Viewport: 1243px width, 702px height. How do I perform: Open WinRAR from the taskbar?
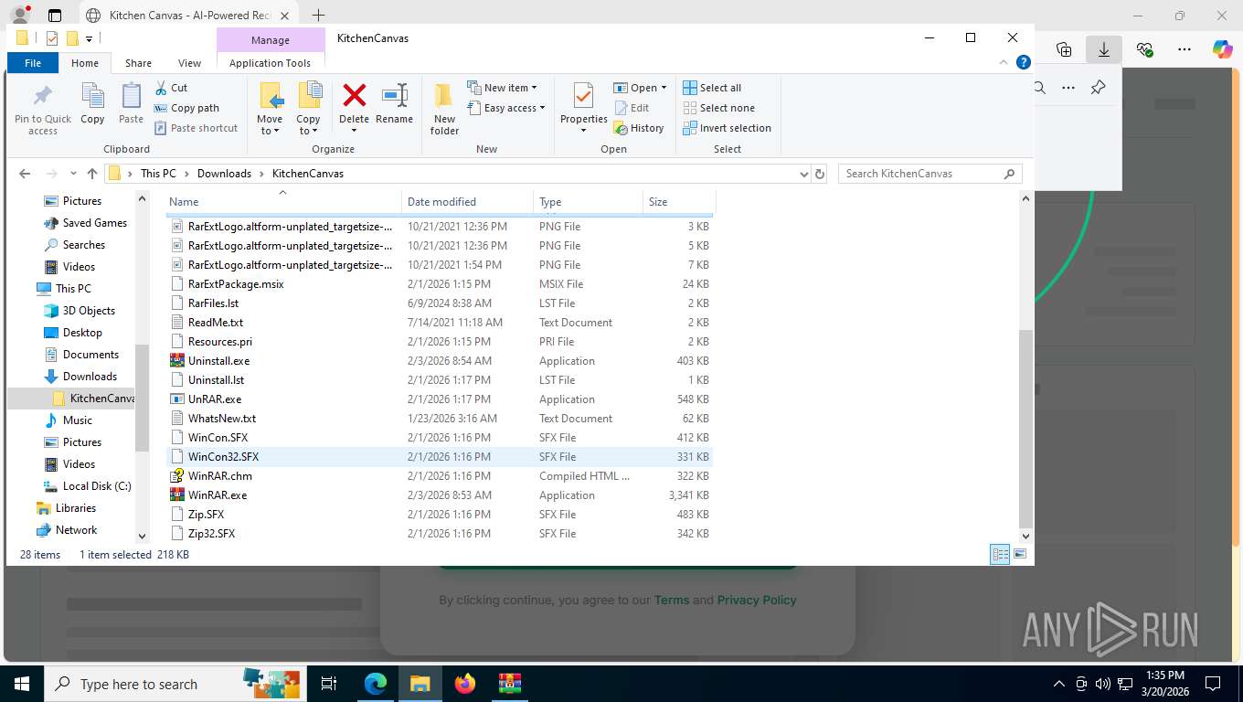[x=510, y=683]
